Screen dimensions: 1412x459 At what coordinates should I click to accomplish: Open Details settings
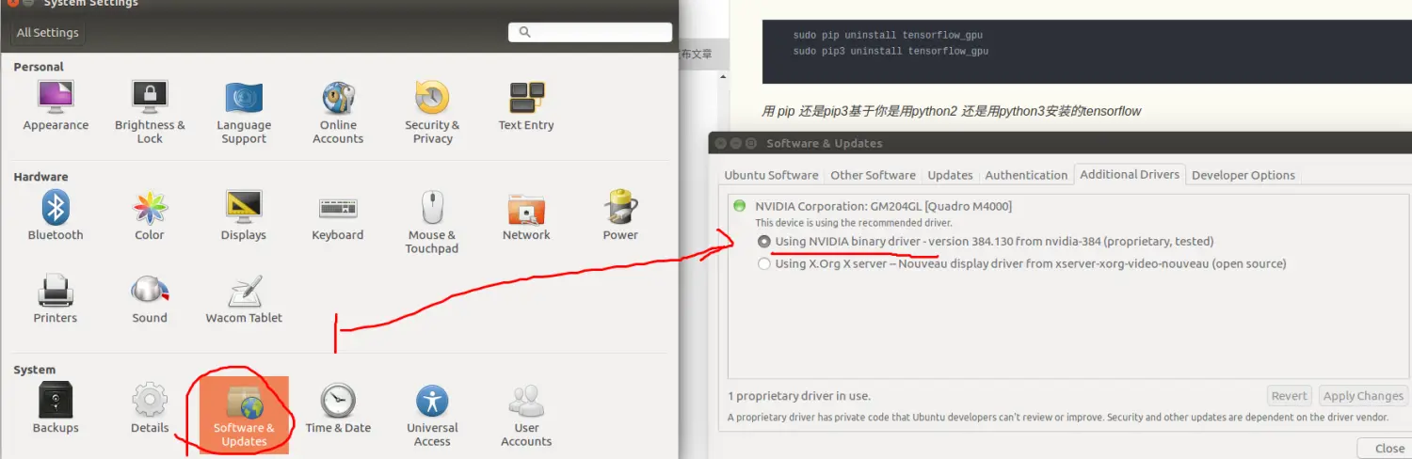point(150,408)
